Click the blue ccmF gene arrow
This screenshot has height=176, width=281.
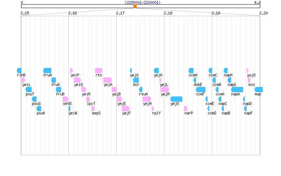pyautogui.click(x=201, y=89)
